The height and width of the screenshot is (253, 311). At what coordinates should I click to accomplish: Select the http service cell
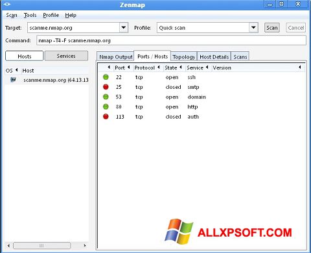pyautogui.click(x=192, y=107)
